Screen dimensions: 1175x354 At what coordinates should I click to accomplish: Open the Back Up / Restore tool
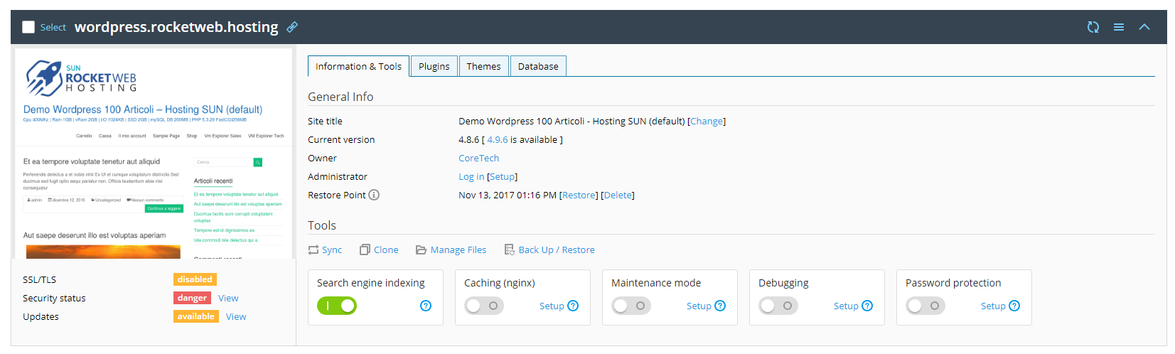tap(549, 250)
